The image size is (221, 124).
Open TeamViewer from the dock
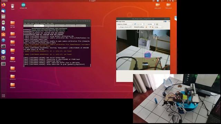[3, 52]
